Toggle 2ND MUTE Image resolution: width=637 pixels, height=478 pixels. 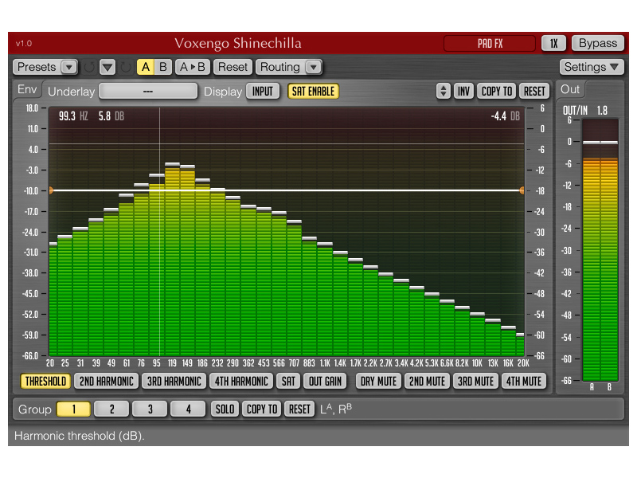pos(427,382)
